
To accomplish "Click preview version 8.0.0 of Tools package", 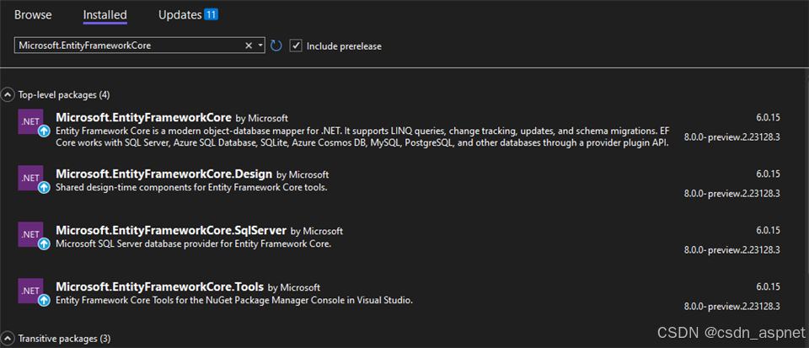I will point(731,307).
